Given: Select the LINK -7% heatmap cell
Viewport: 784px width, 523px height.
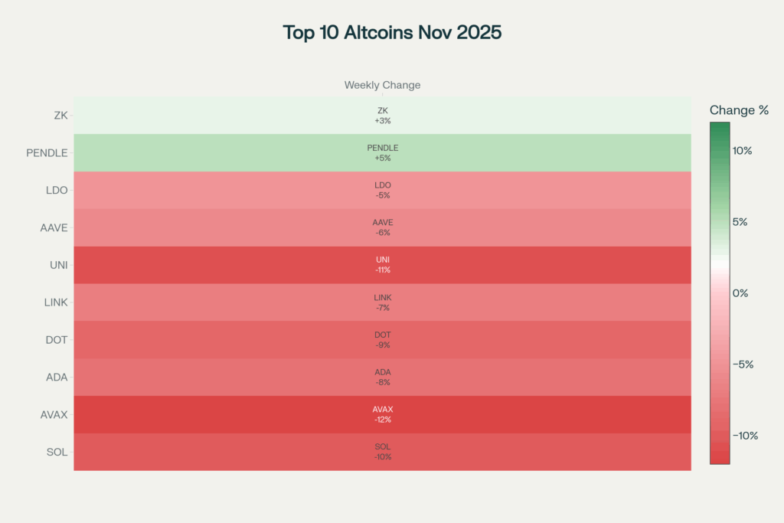Looking at the screenshot, I should tap(382, 302).
